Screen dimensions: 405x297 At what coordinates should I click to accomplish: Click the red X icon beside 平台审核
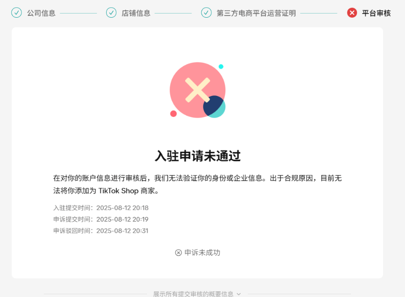point(352,13)
